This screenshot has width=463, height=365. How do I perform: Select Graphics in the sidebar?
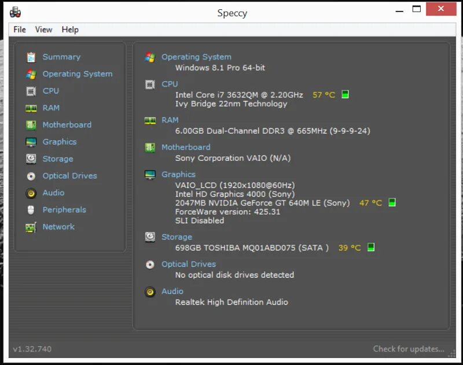point(60,142)
